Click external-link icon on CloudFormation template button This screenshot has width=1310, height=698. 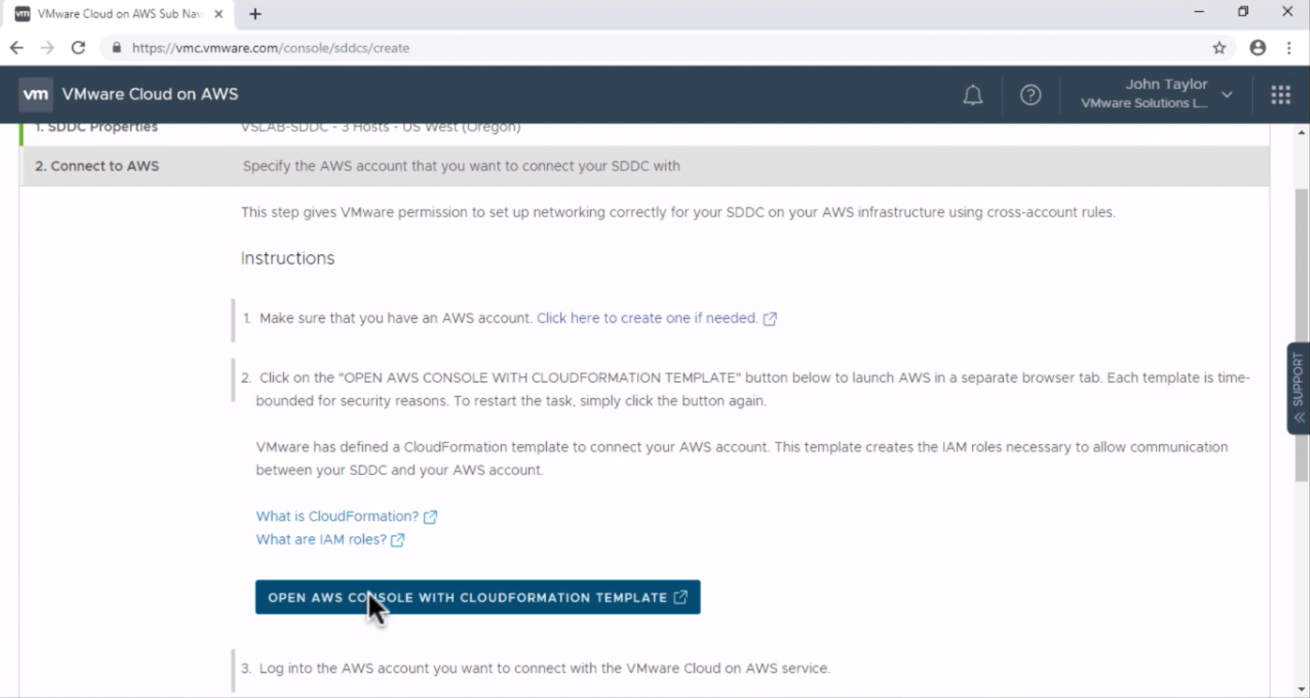(x=681, y=597)
